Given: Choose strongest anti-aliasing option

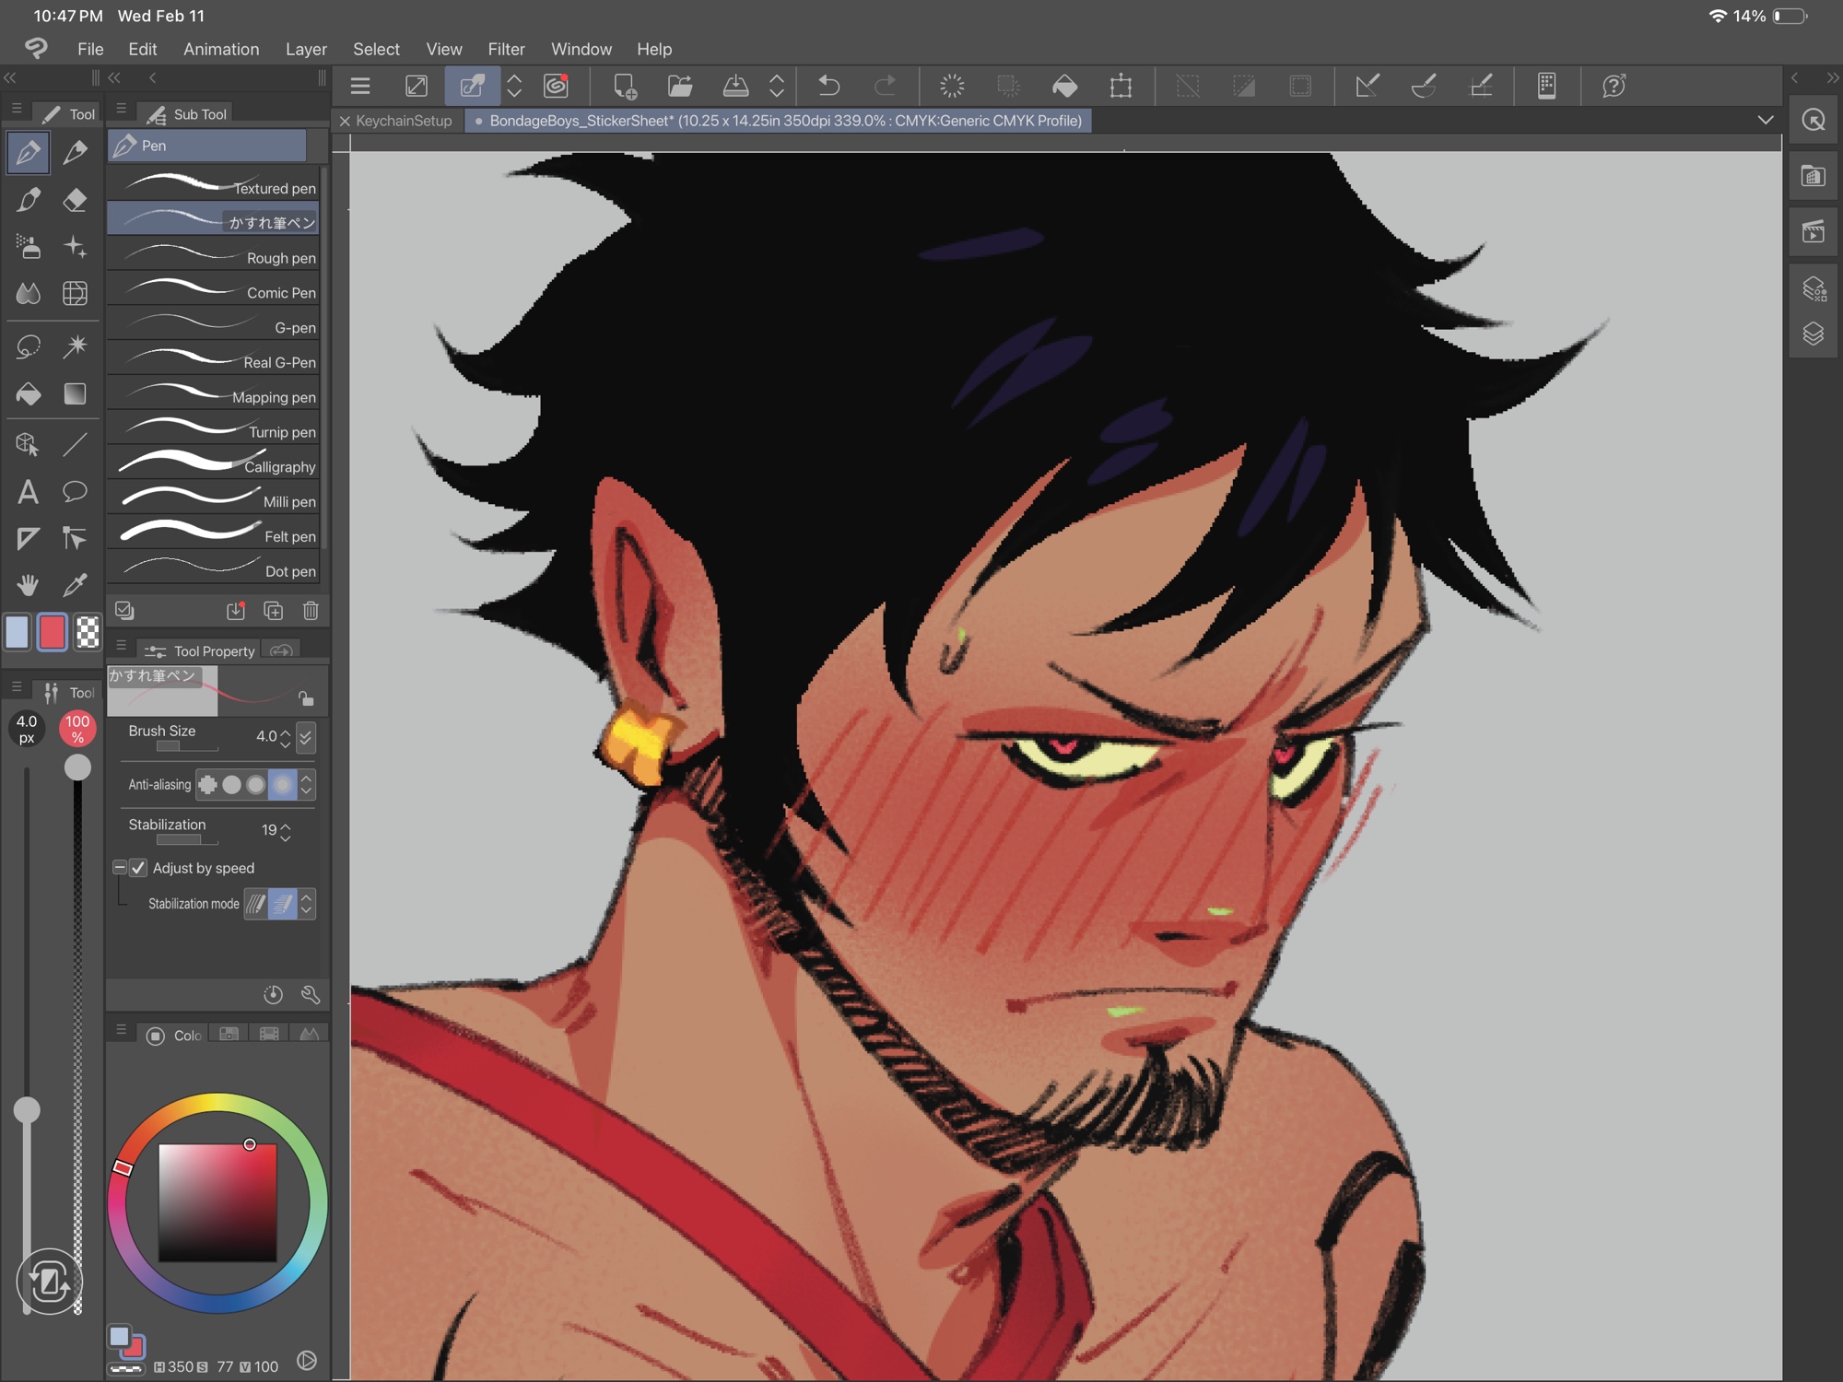Looking at the screenshot, I should [282, 785].
